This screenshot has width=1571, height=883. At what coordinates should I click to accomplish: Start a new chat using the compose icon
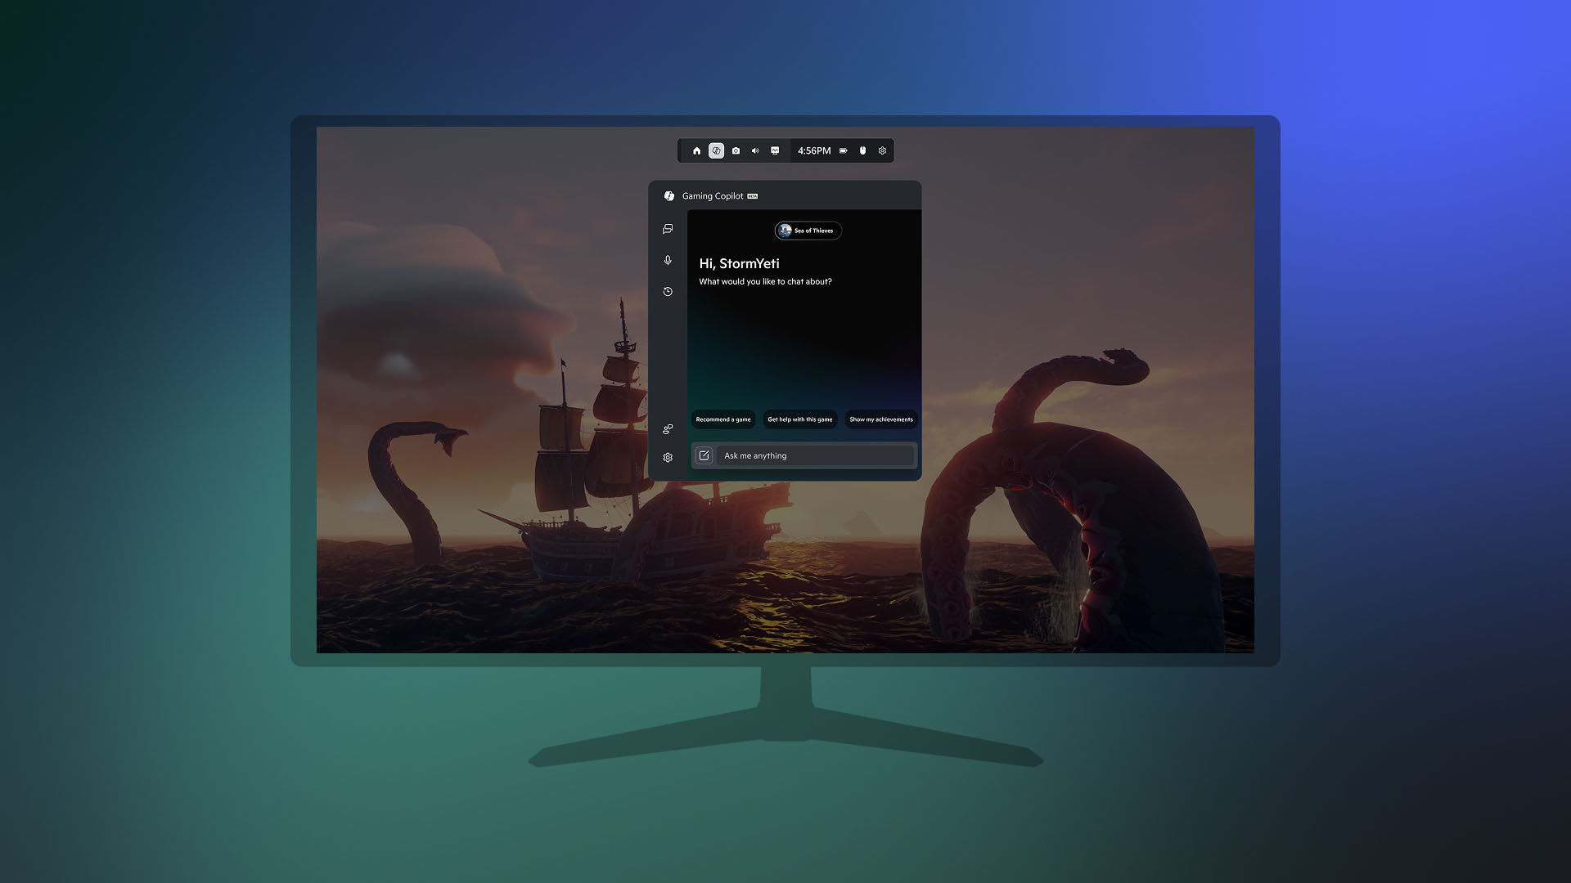pos(705,455)
